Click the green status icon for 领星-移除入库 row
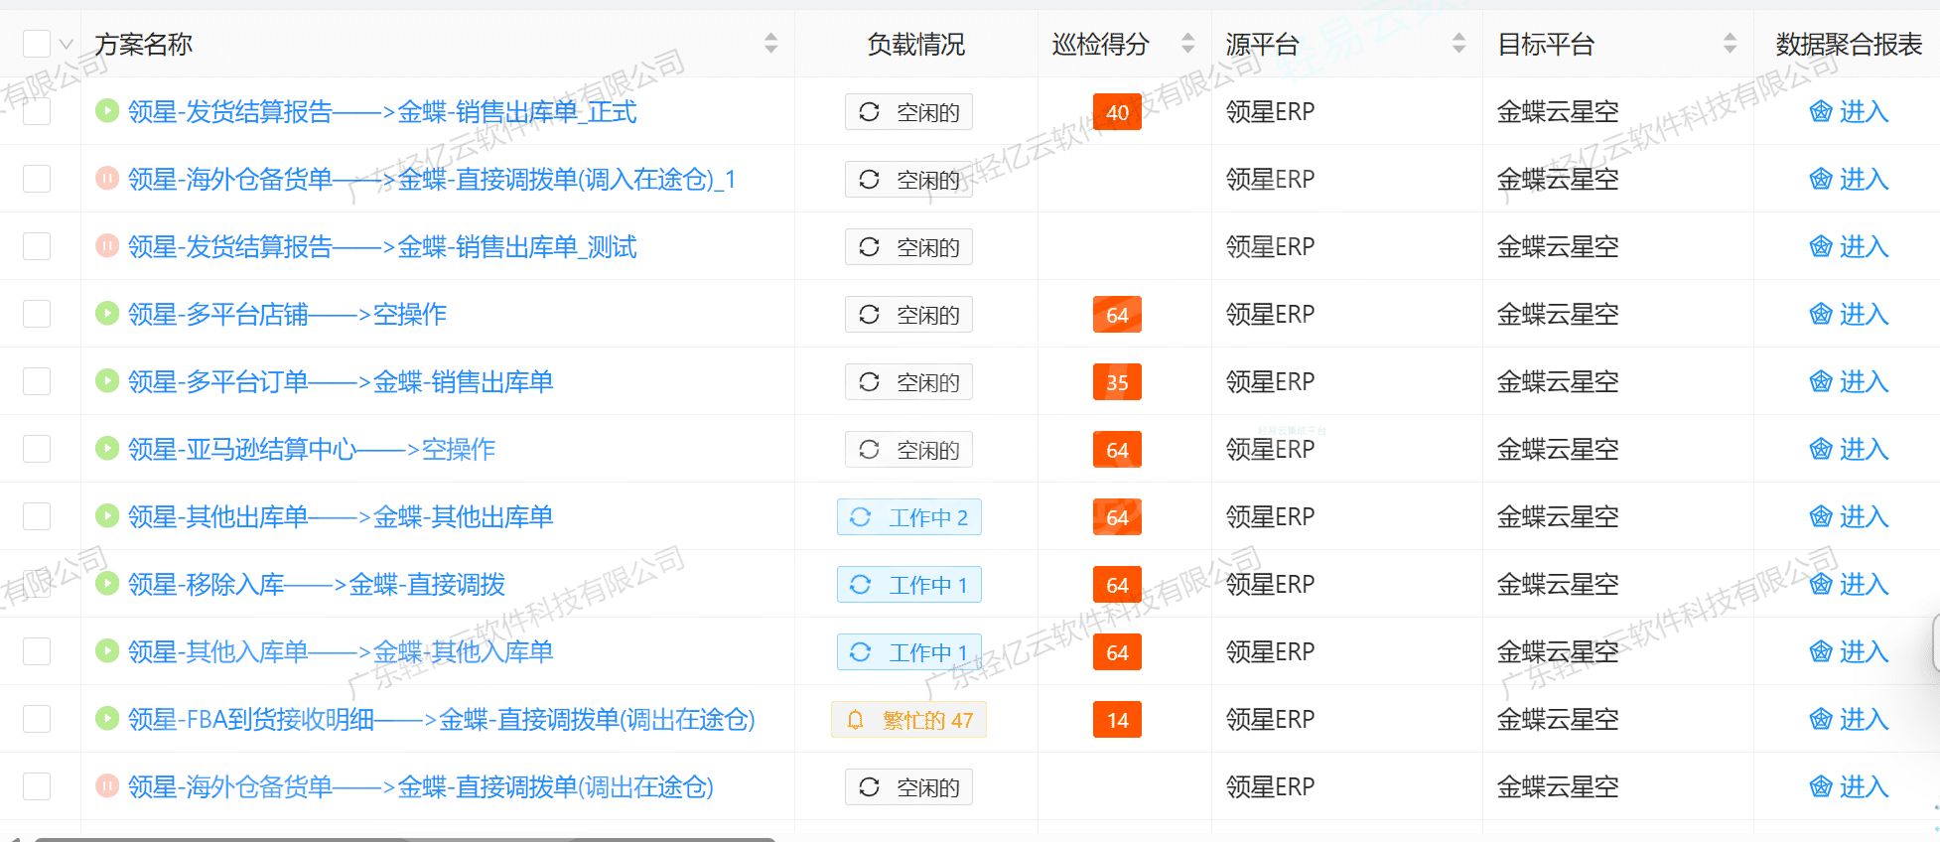 (107, 584)
